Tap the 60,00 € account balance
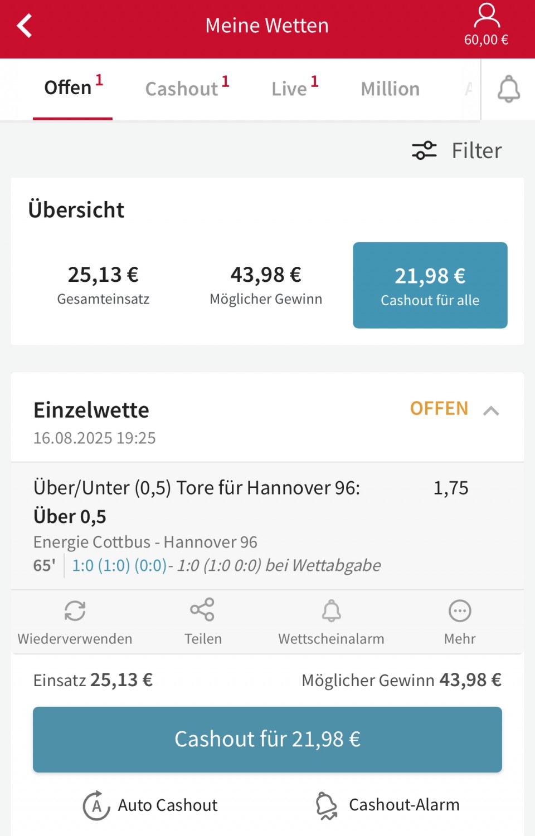Image resolution: width=535 pixels, height=836 pixels. point(486,40)
